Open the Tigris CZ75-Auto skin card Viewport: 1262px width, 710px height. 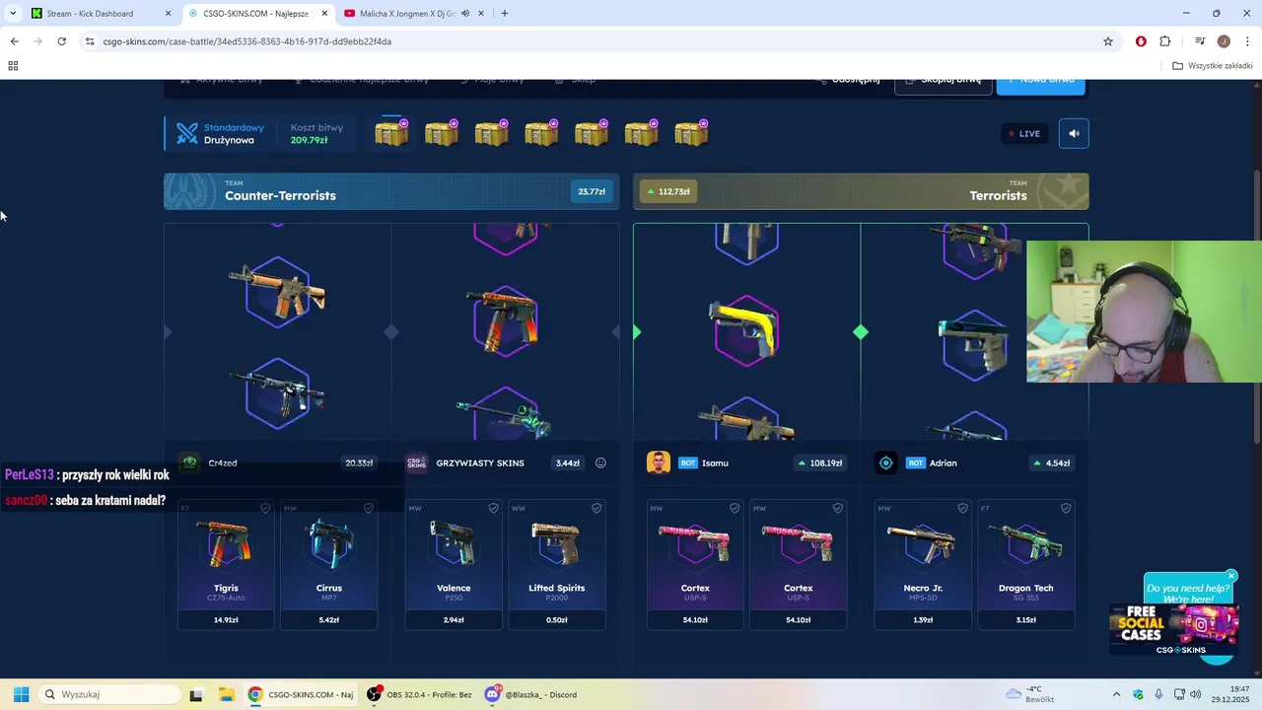coord(226,564)
